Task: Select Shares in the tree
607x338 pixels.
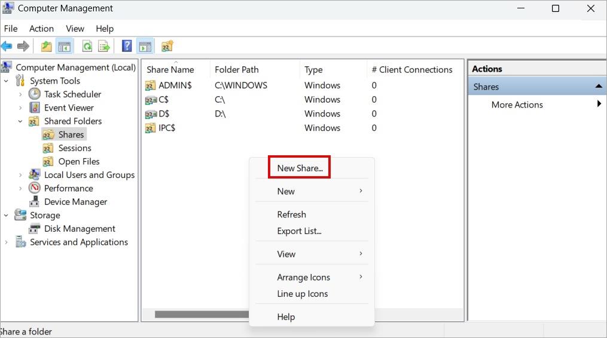Action: point(71,134)
